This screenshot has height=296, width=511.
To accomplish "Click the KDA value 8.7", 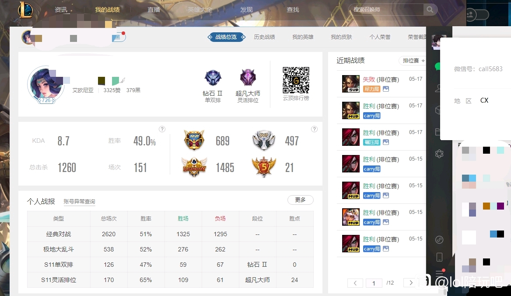I will pos(63,141).
